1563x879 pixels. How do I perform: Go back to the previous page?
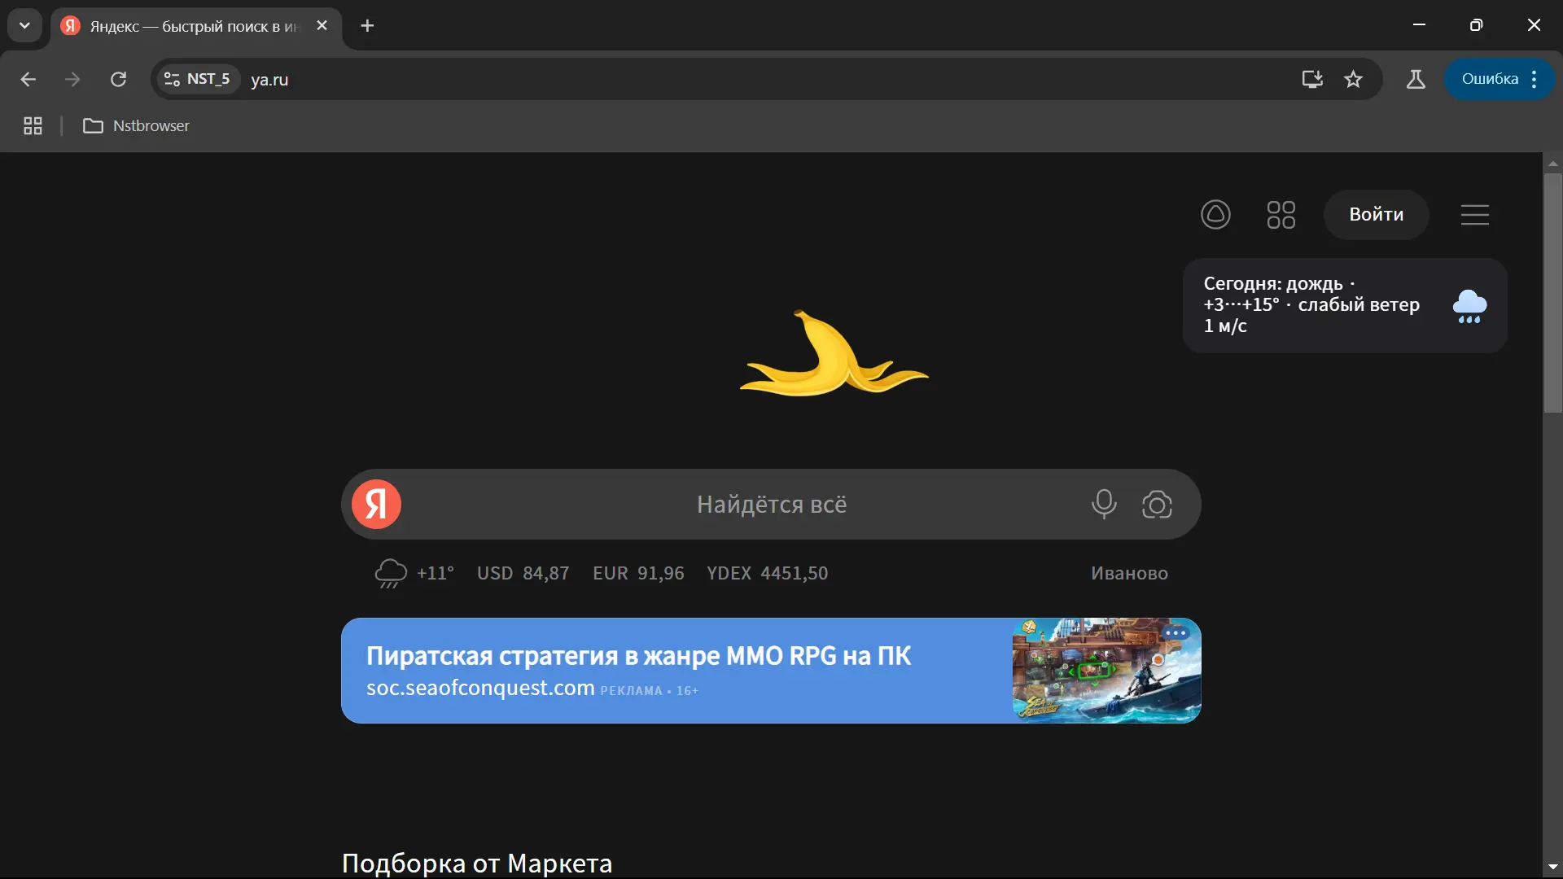point(28,79)
